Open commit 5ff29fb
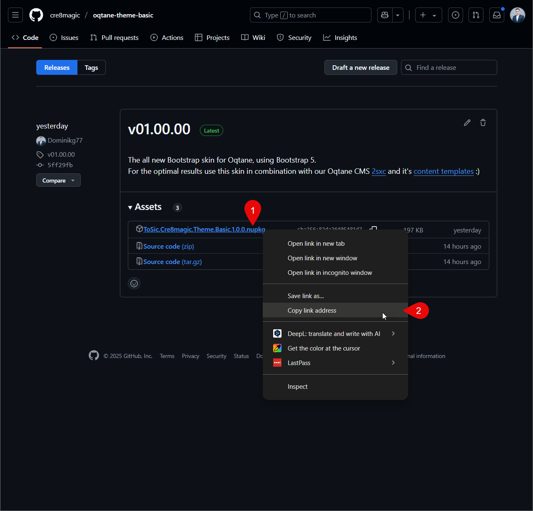Screen dimensions: 533x511 tap(60, 165)
